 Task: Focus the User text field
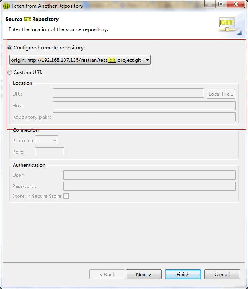(x=149, y=175)
